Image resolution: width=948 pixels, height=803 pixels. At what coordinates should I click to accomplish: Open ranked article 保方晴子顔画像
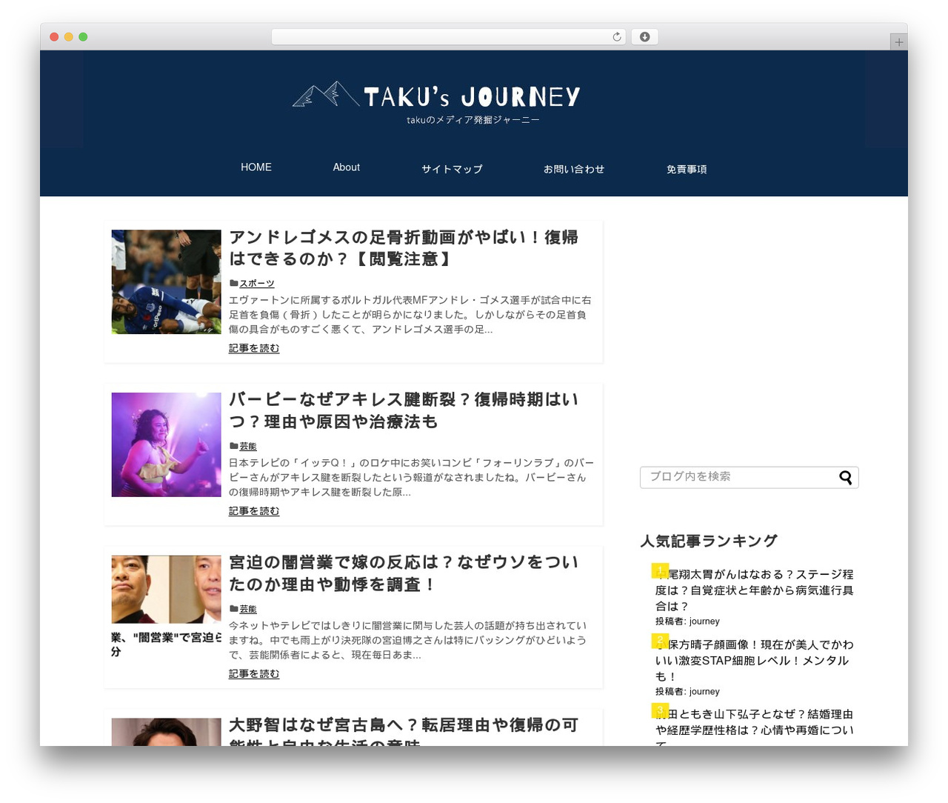755,661
